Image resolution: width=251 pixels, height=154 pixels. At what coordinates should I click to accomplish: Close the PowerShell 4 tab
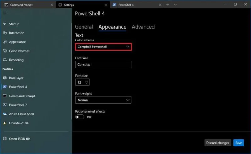pyautogui.click(x=160, y=5)
